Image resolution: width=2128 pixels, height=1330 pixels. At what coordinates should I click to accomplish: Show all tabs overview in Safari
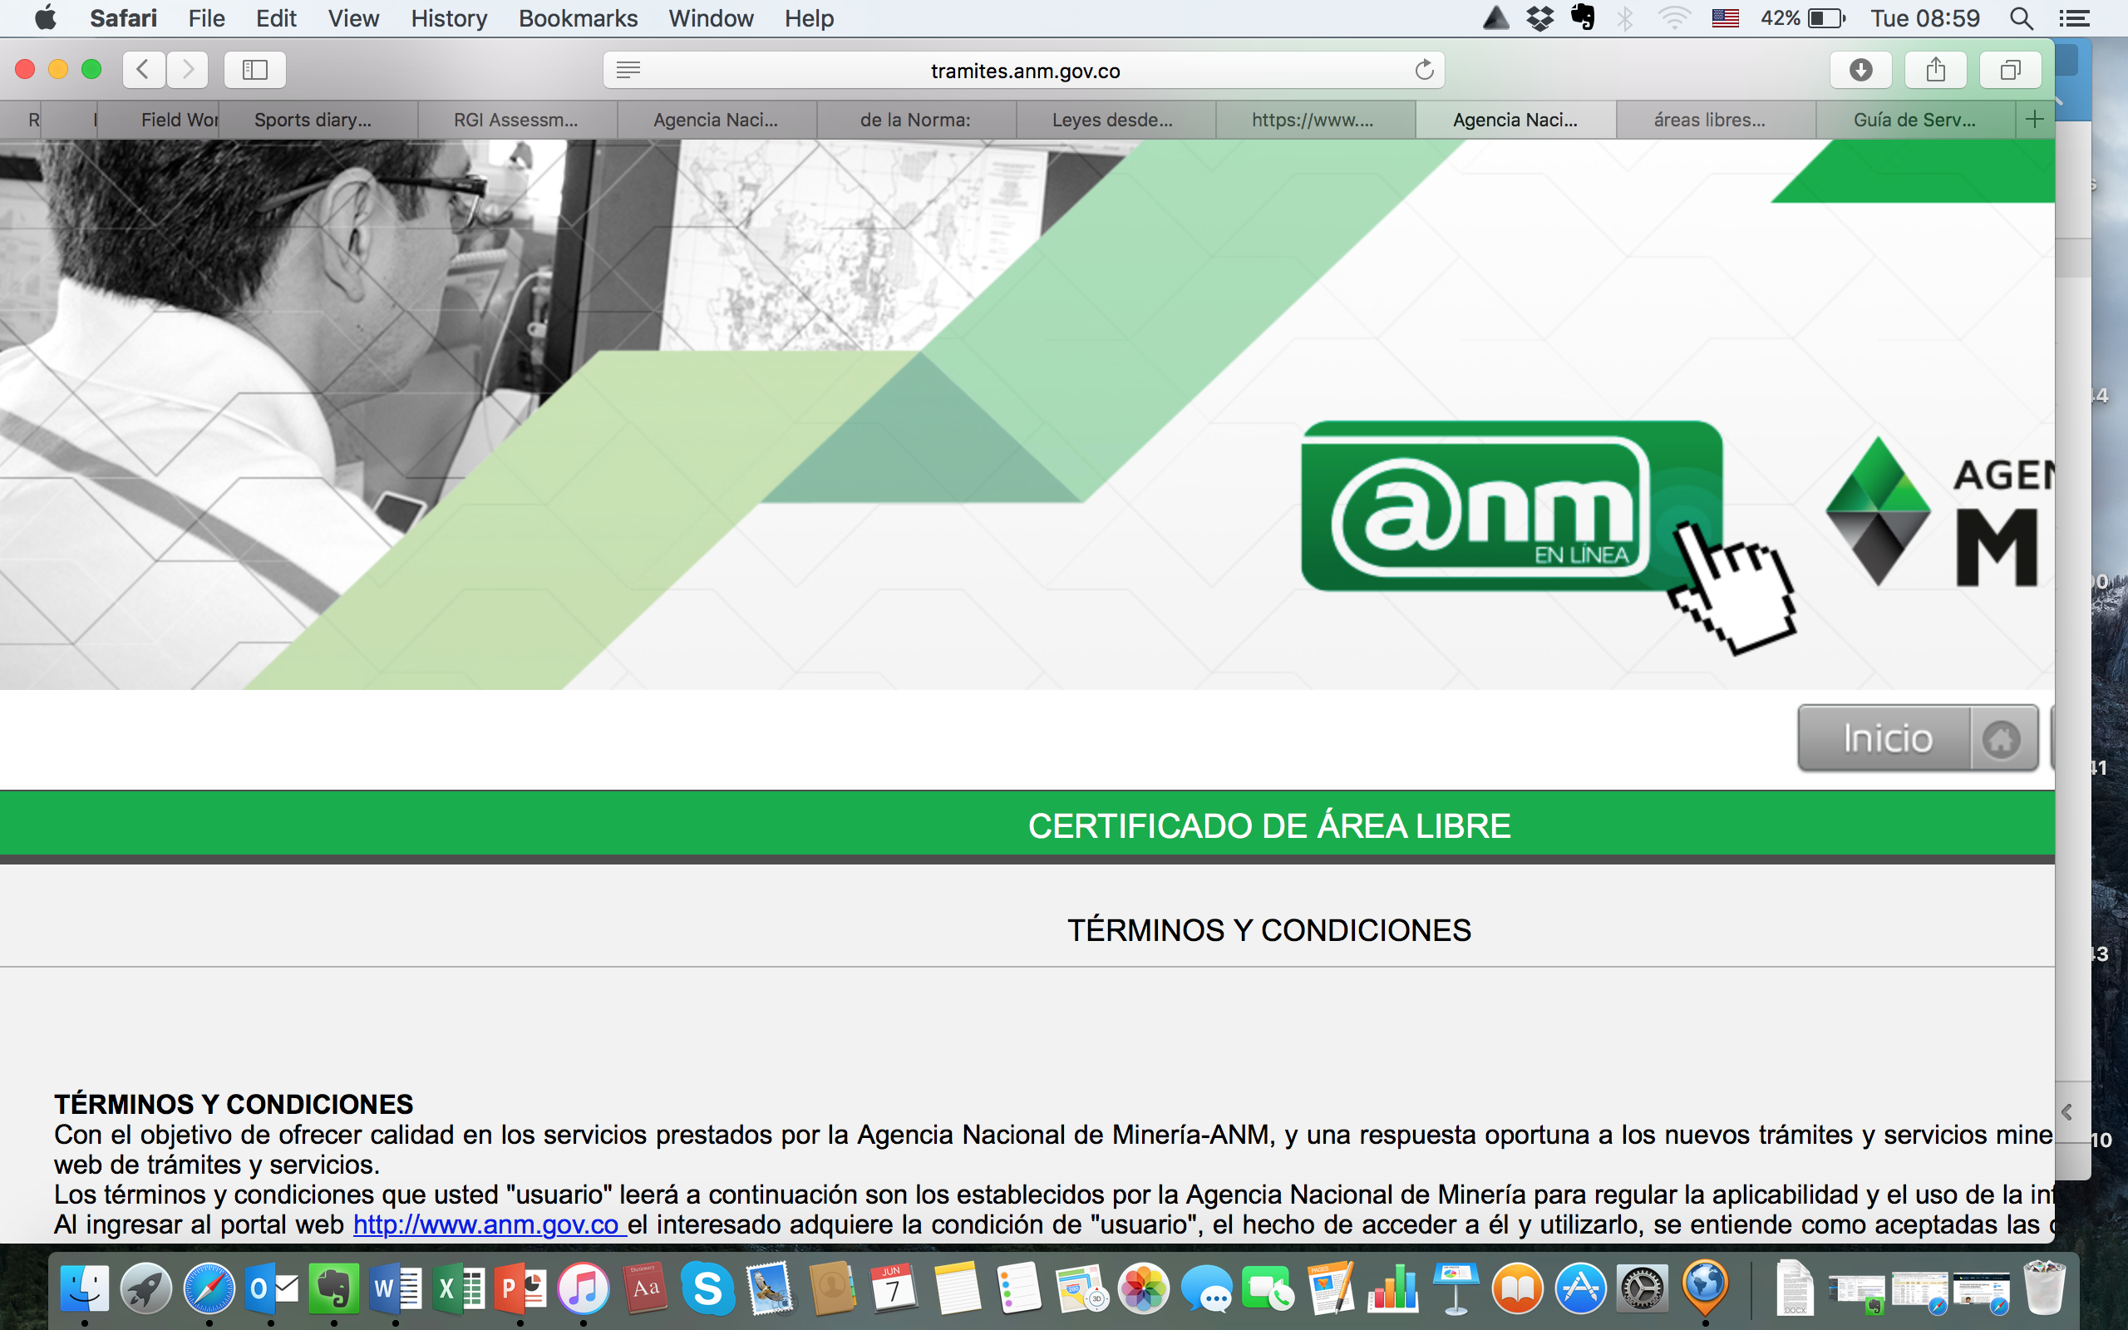[2010, 70]
